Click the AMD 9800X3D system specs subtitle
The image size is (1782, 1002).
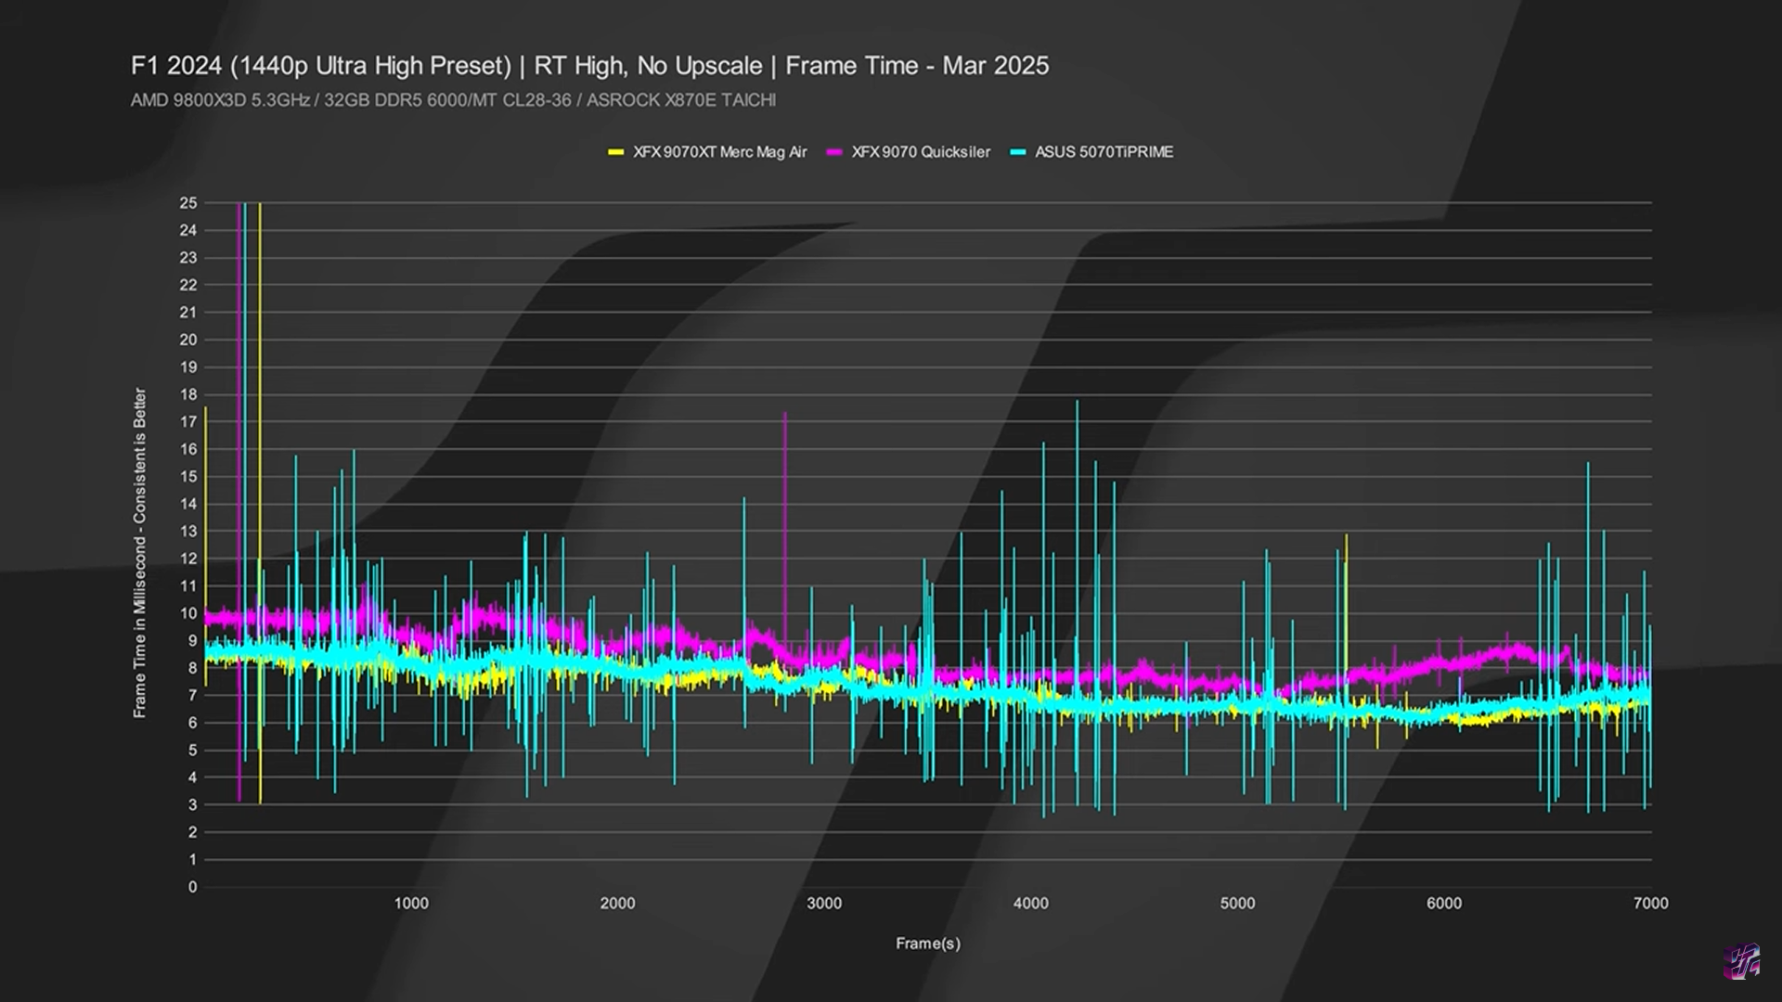tap(453, 100)
